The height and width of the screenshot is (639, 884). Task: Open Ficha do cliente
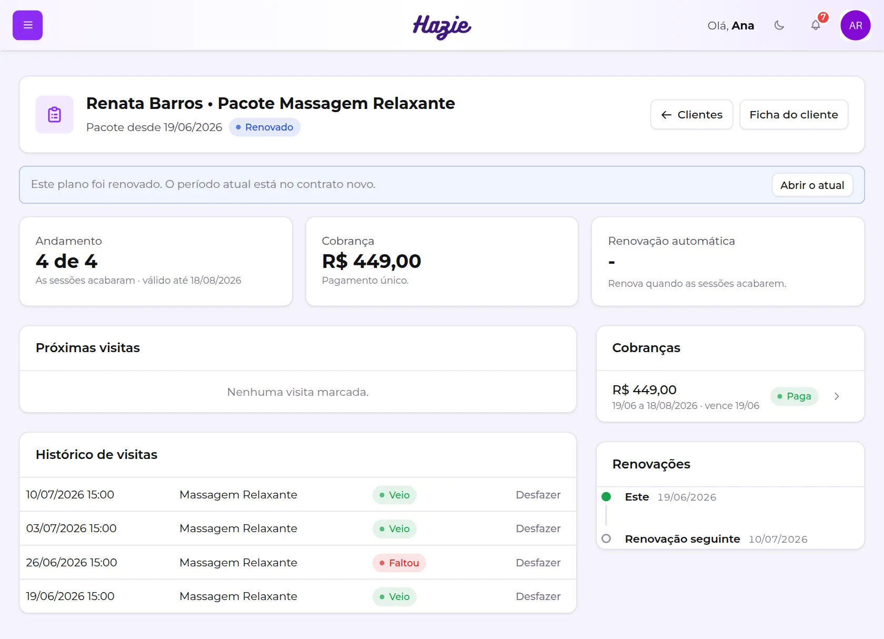tap(793, 114)
